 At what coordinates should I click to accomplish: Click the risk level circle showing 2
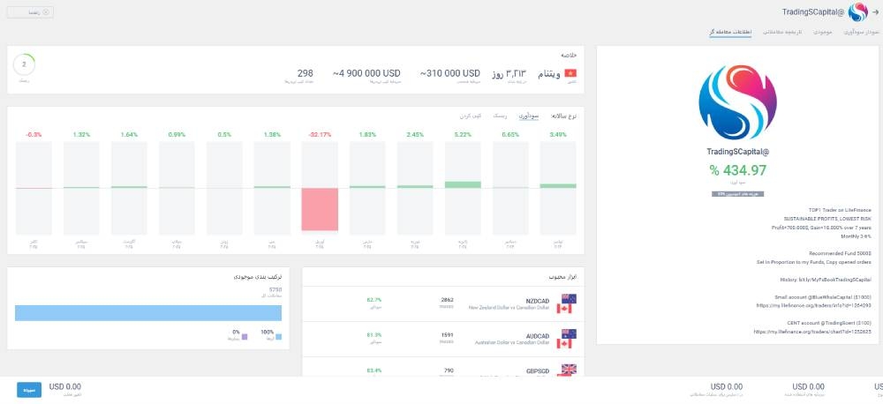[x=26, y=65]
